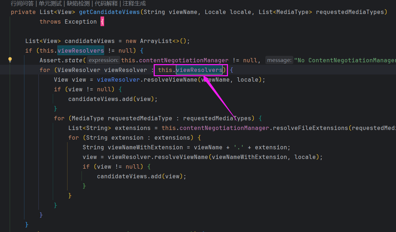396x232 pixels.
Task: Run the 单元测试 code lens action
Action: pos(50,4)
